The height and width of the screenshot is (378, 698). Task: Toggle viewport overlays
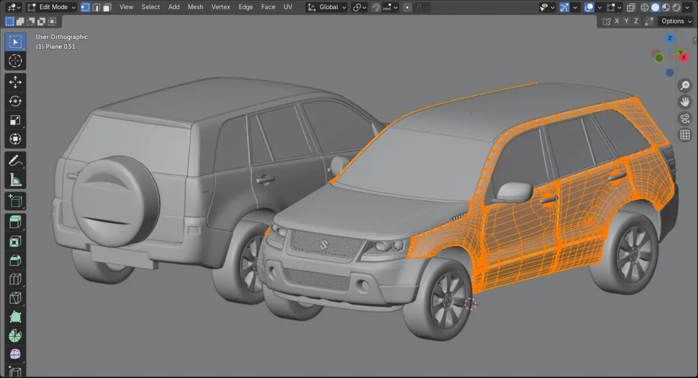pyautogui.click(x=589, y=7)
